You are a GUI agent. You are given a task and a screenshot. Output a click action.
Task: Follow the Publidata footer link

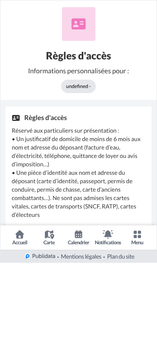tap(44, 256)
